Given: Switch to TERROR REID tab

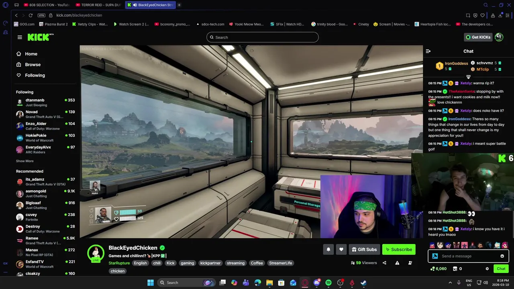Looking at the screenshot, I should (x=98, y=5).
